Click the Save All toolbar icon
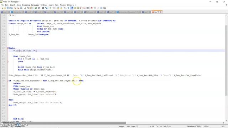The height and width of the screenshot is (128, 228). tap(11, 8)
